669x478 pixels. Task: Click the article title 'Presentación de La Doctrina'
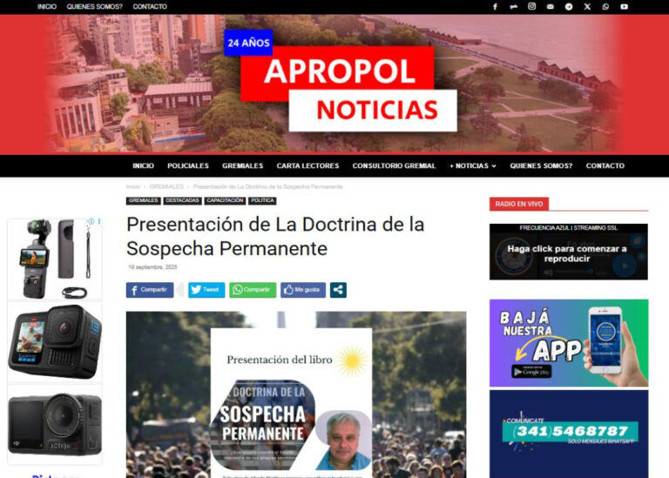(275, 236)
